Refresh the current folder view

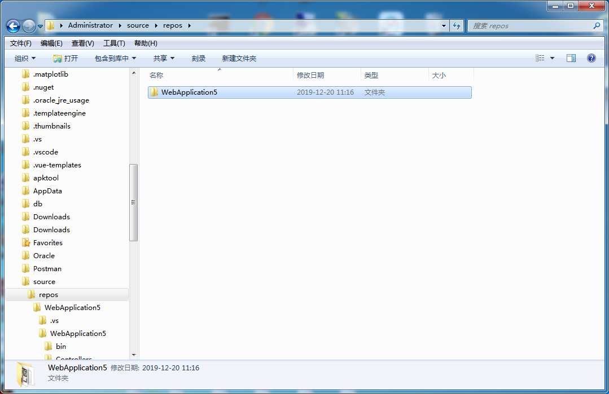[457, 25]
